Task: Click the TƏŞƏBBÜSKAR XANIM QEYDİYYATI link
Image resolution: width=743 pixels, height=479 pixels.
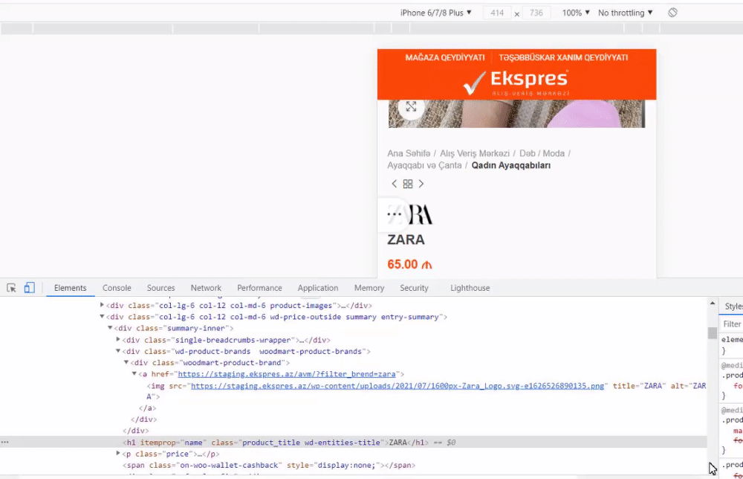Action: (x=563, y=57)
